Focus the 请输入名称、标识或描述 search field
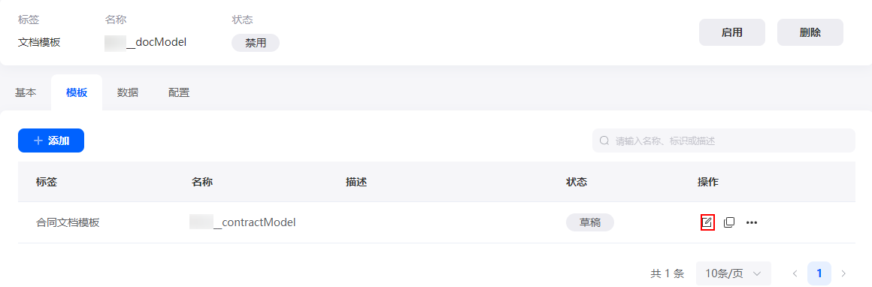Viewport: 872px width, 287px height. click(x=723, y=140)
